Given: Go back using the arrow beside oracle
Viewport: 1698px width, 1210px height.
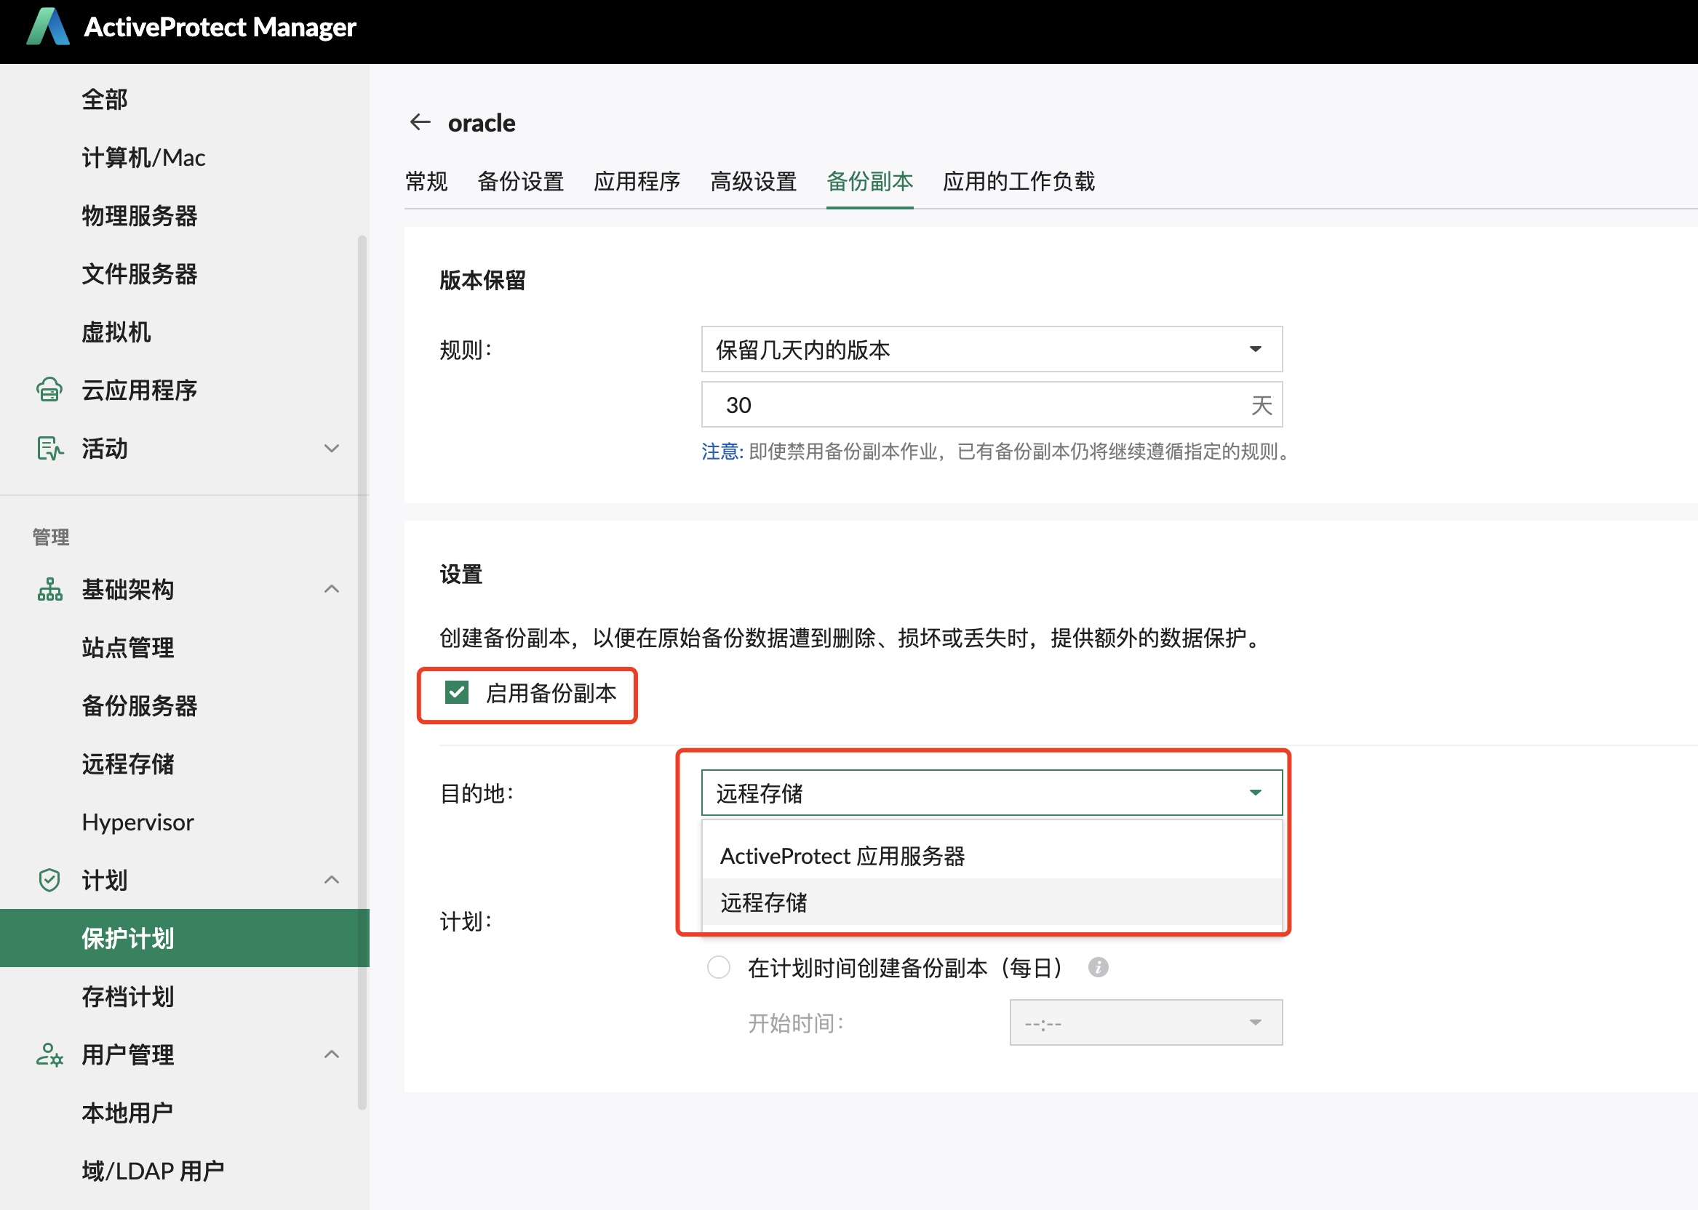Looking at the screenshot, I should pos(420,122).
